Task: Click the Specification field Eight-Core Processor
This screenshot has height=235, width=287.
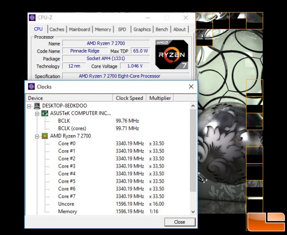Action: click(126, 76)
